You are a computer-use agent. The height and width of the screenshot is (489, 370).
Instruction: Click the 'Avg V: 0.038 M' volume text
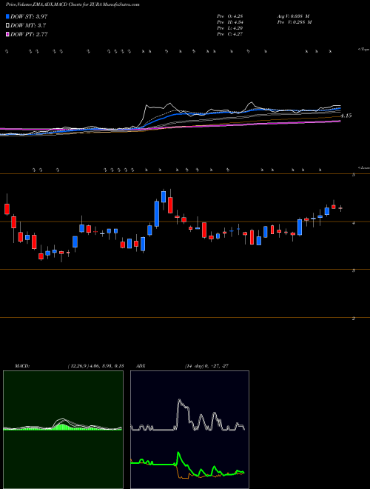click(x=294, y=16)
